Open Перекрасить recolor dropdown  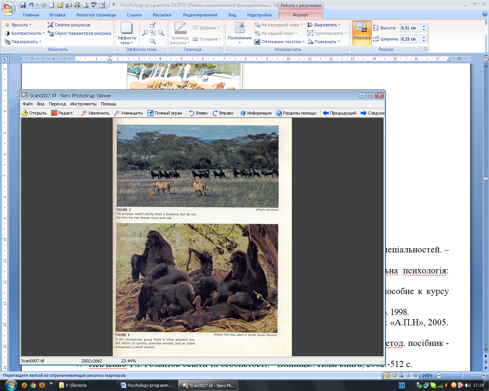(23, 42)
